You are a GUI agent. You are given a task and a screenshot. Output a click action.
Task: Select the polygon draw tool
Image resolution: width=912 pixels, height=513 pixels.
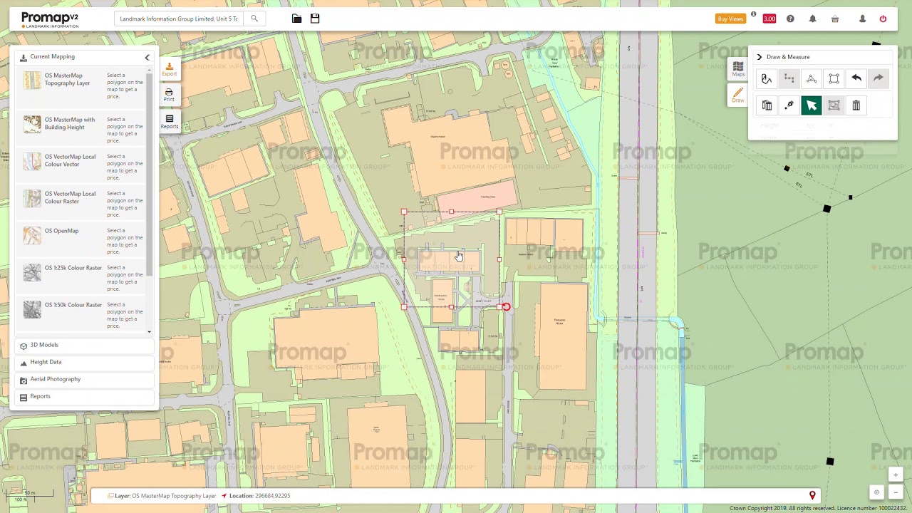(812, 79)
